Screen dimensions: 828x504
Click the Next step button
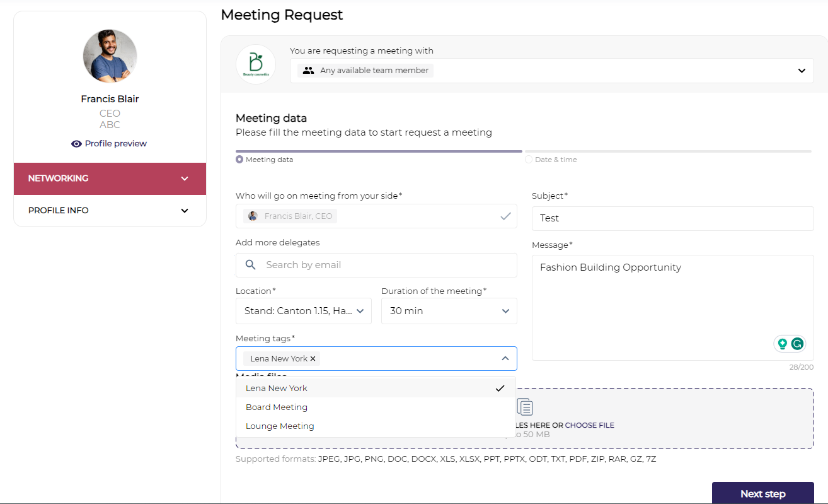(762, 493)
